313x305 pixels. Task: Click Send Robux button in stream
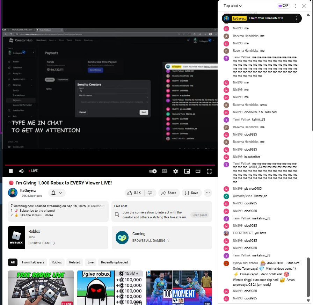coord(95,70)
